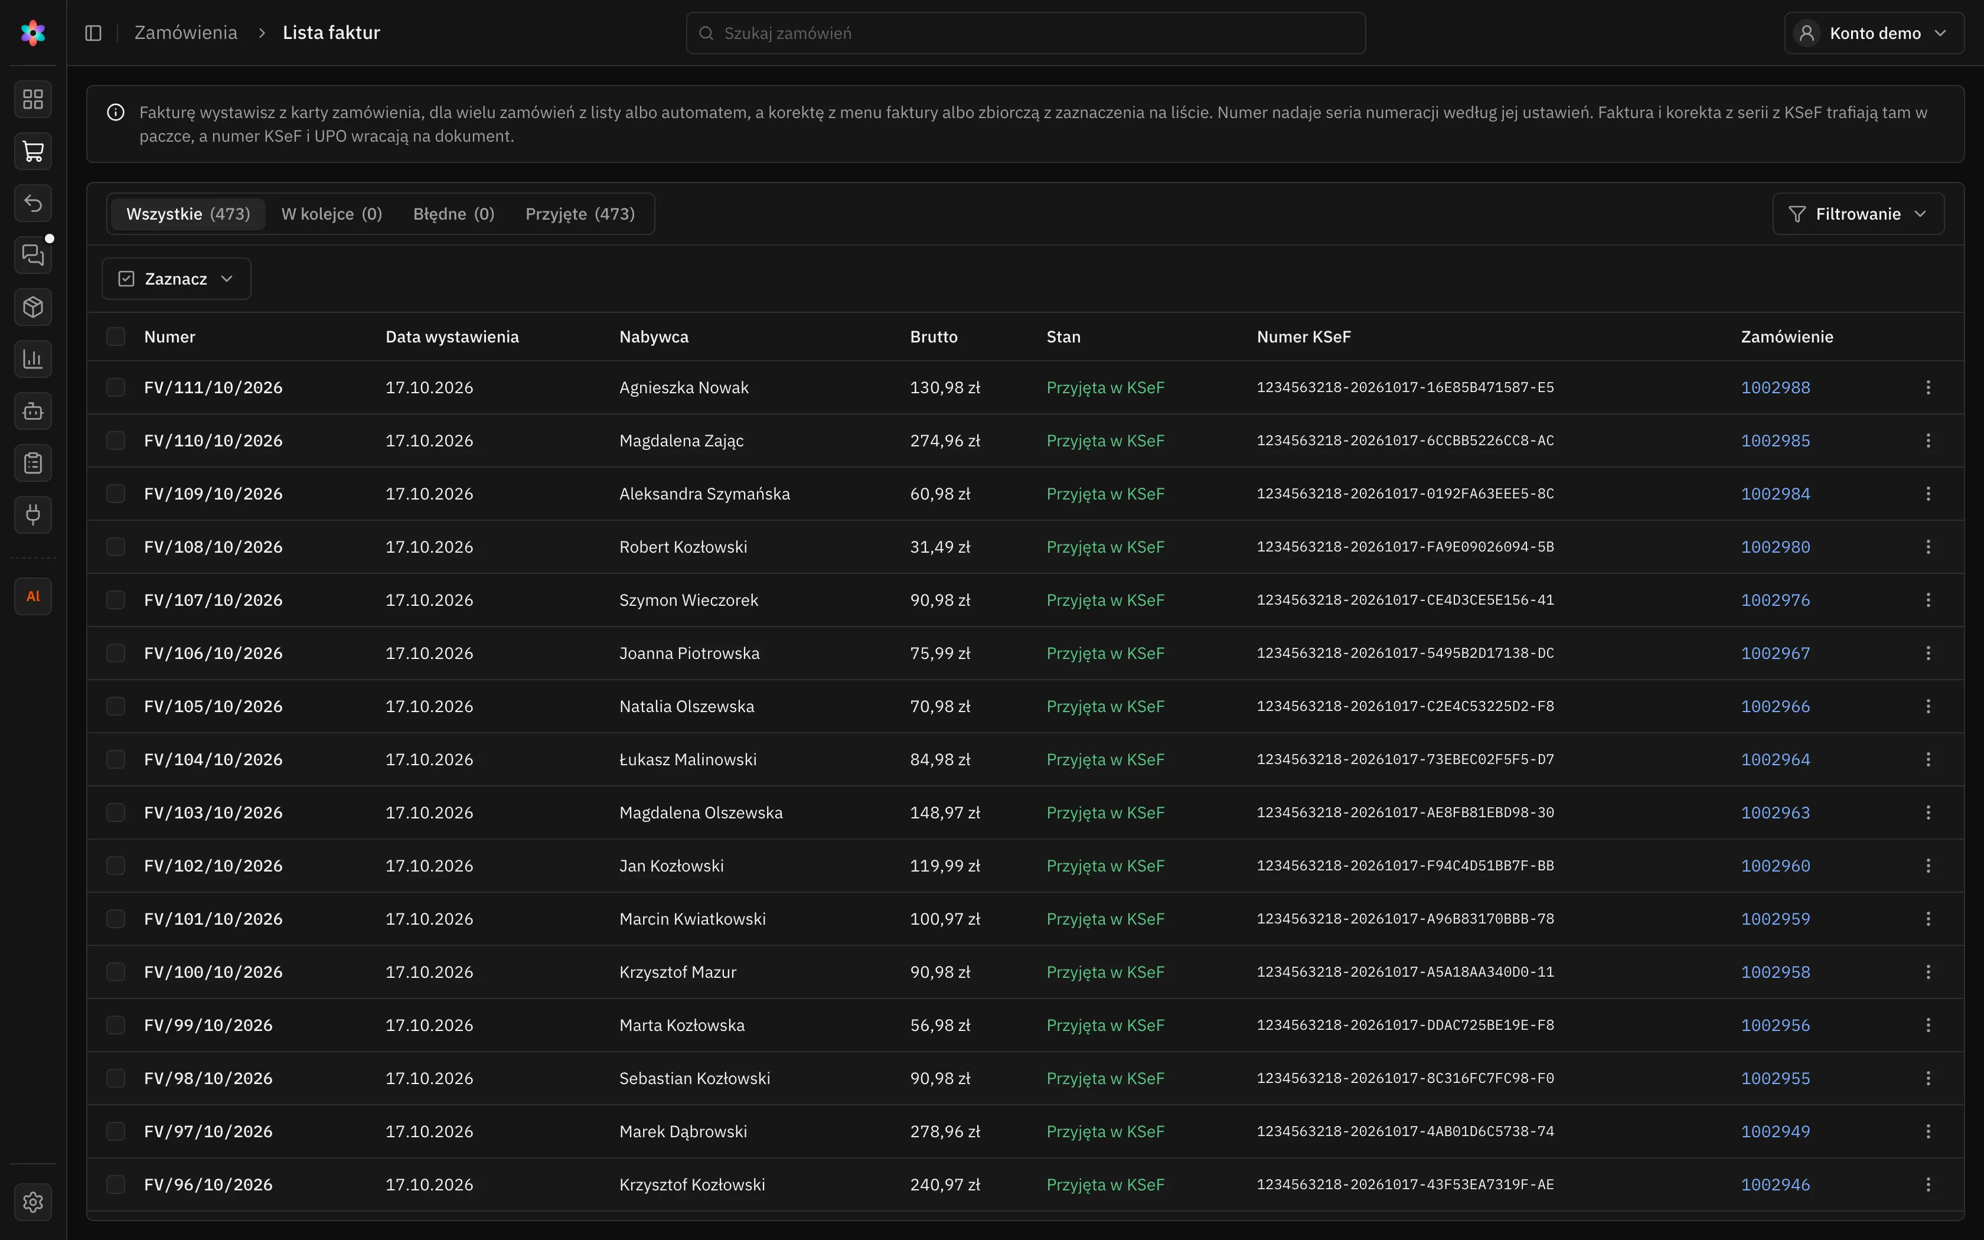The width and height of the screenshot is (1984, 1240).
Task: Focus the Szukaj zamówień search field
Action: [1026, 33]
